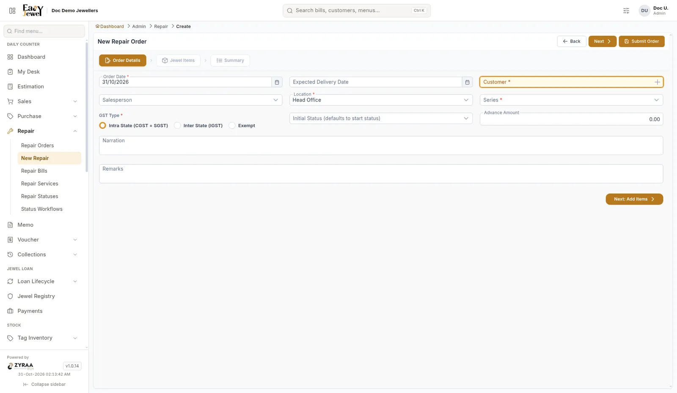Focus the Advance Amount field

[571, 119]
